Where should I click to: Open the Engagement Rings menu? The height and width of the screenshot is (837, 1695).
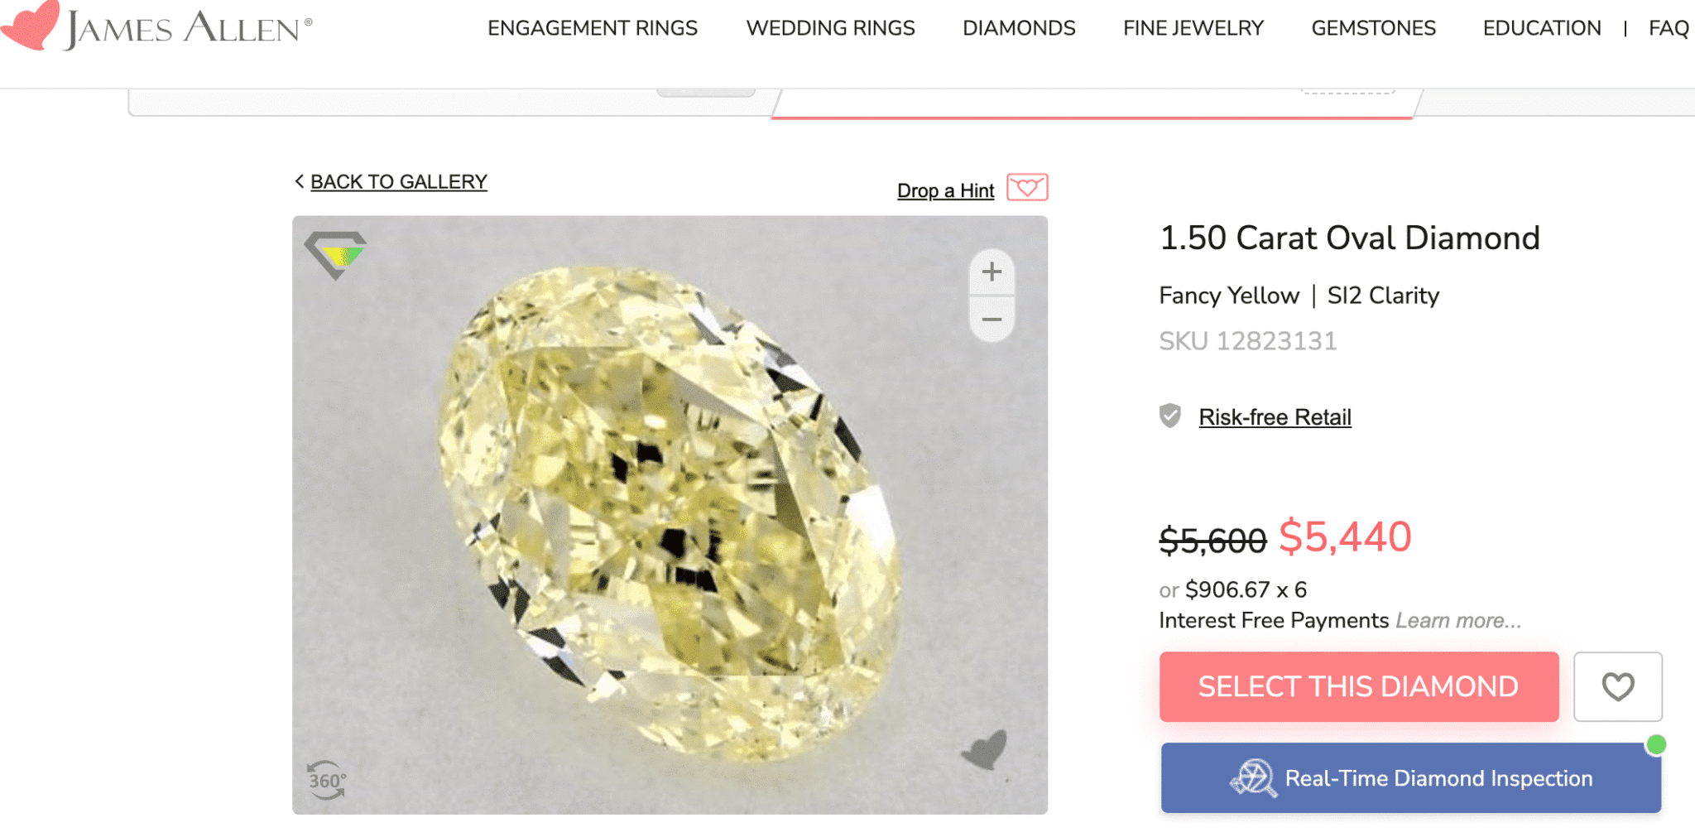[593, 28]
